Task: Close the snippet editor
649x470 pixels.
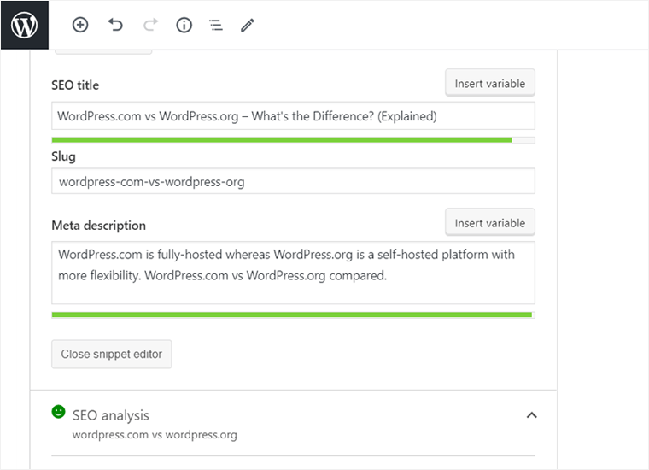Action: [111, 354]
